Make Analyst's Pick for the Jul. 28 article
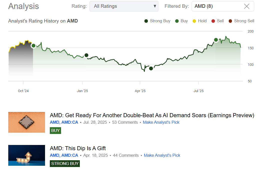The width and height of the screenshot is (260, 170). click(161, 122)
